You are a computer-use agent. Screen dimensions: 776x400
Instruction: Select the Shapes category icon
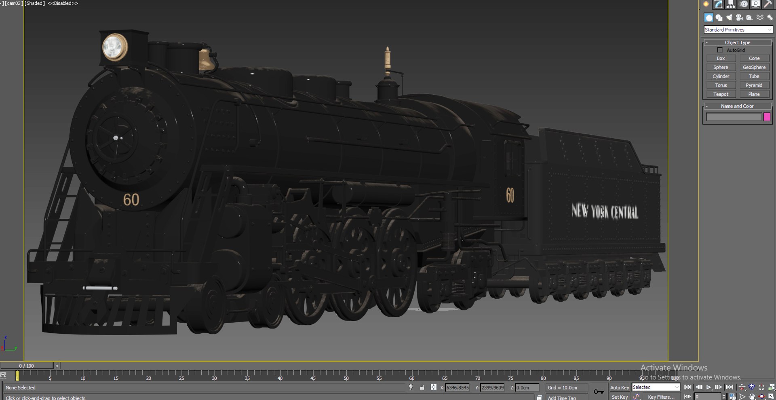point(719,18)
